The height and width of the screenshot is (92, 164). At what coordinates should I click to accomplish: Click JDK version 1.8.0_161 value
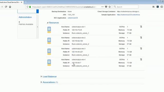[x=71, y=15]
